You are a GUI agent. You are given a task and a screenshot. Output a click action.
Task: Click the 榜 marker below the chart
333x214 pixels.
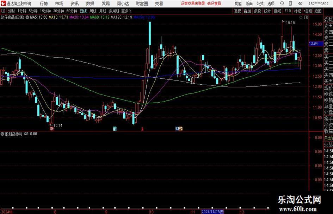181,129
